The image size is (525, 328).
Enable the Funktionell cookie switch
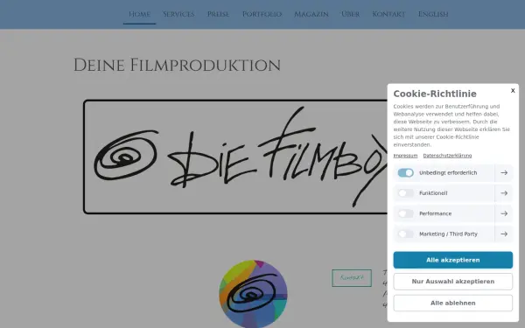tap(405, 193)
